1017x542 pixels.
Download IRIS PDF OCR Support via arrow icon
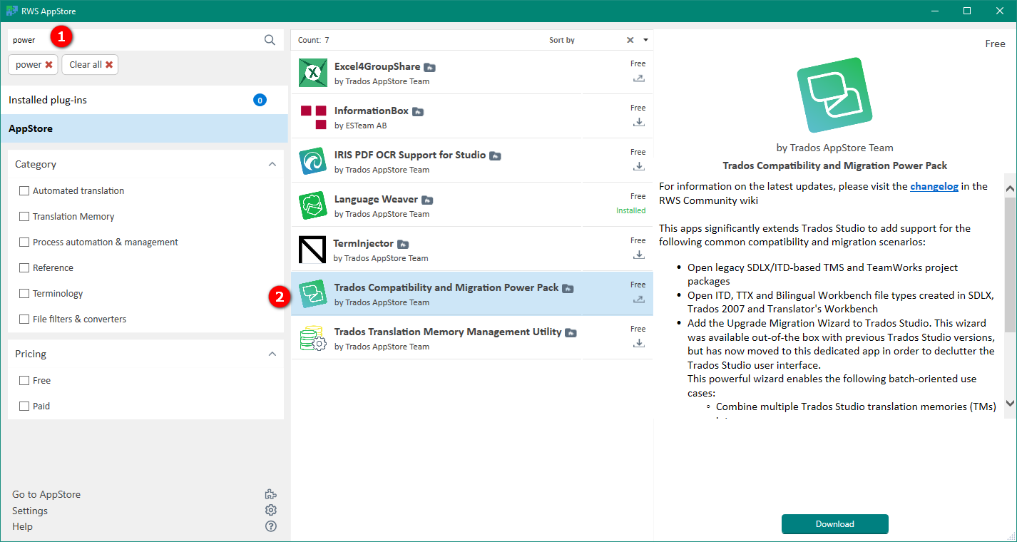click(639, 166)
